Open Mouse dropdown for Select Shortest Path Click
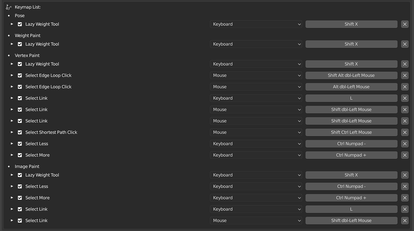Image resolution: width=414 pixels, height=231 pixels. 256,132
